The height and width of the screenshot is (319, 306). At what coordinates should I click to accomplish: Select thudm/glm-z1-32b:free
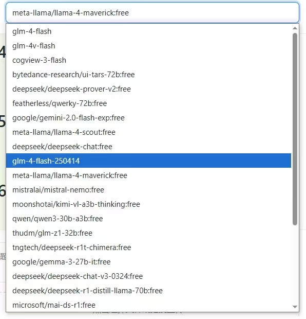(x=148, y=233)
